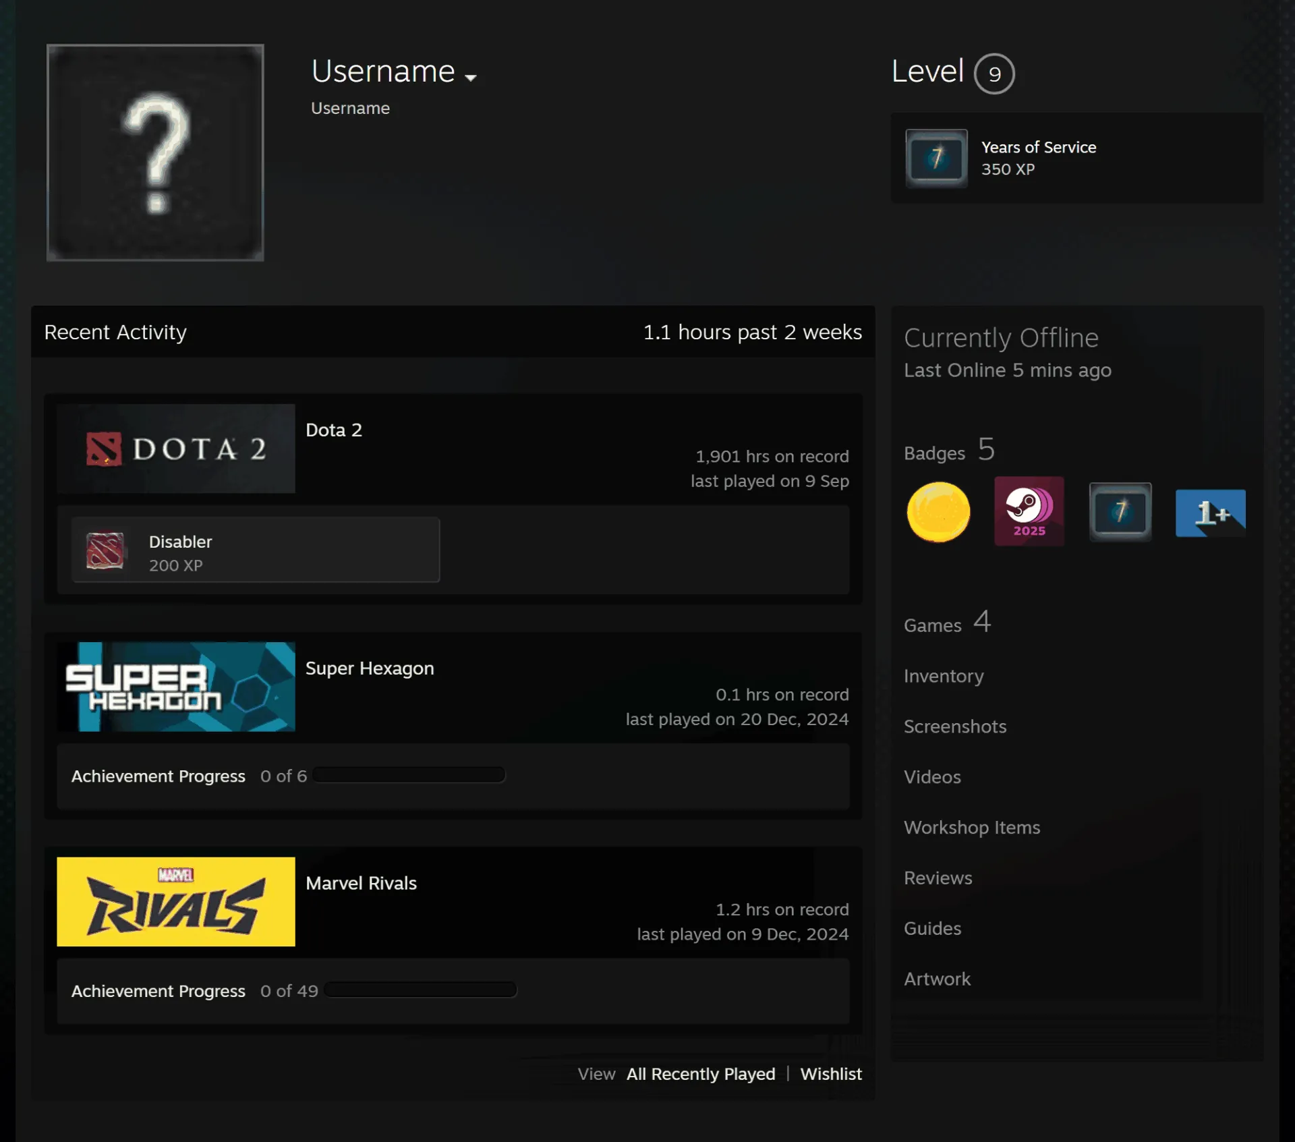Click the level 9 circle badge

click(994, 74)
